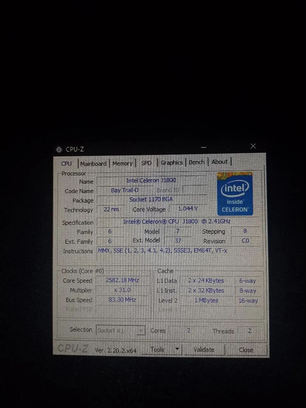Click the CPU-Z title bar app icon
The image size is (306, 408).
pyautogui.click(x=59, y=149)
